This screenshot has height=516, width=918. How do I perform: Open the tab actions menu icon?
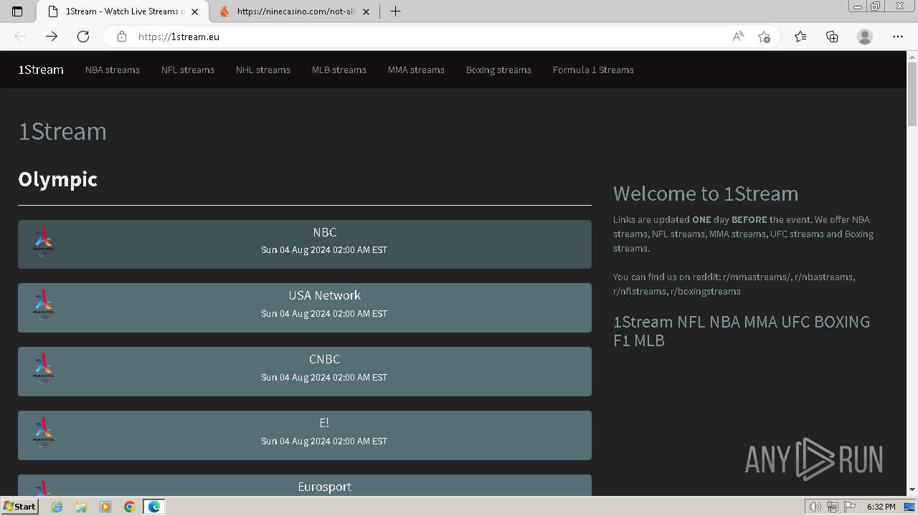17,11
